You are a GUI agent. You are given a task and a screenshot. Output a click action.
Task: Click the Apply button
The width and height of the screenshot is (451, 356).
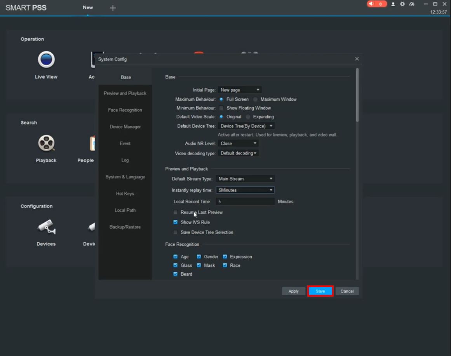tap(293, 291)
